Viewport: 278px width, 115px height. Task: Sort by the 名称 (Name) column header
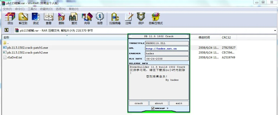pyautogui.click(x=6, y=37)
